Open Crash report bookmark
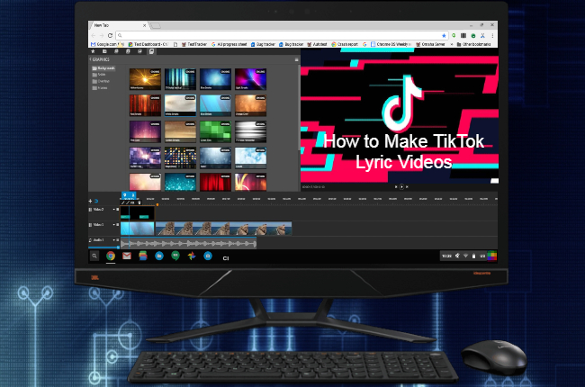This screenshot has height=387, width=585. pyautogui.click(x=345, y=44)
